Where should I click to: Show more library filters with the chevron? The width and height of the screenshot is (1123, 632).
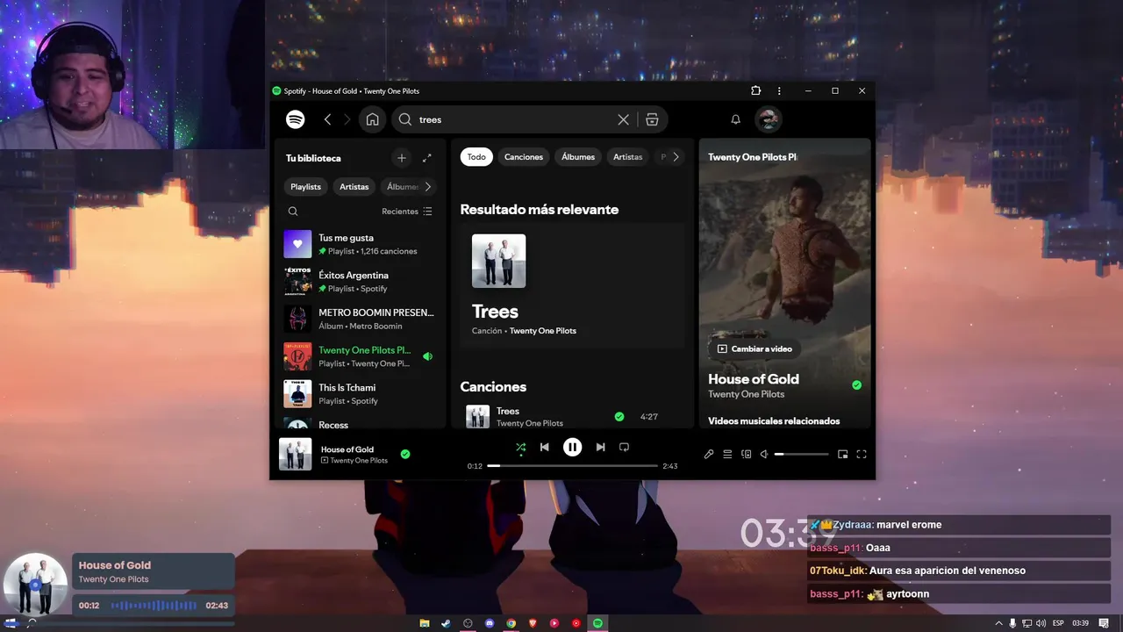coord(428,186)
